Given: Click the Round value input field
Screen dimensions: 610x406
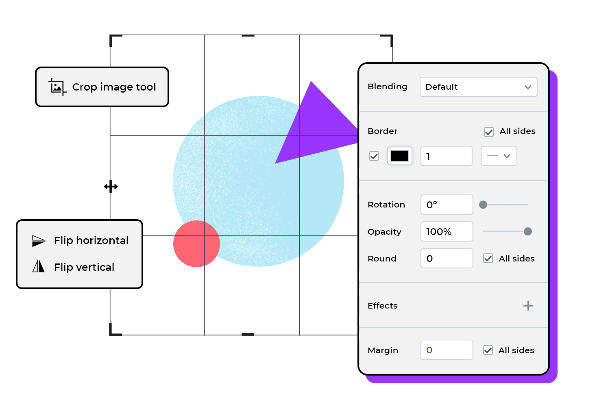Looking at the screenshot, I should pos(447,258).
